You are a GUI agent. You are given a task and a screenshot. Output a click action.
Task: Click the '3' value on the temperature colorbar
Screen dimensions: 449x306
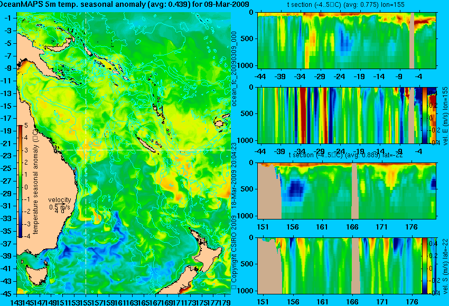coord(26,150)
